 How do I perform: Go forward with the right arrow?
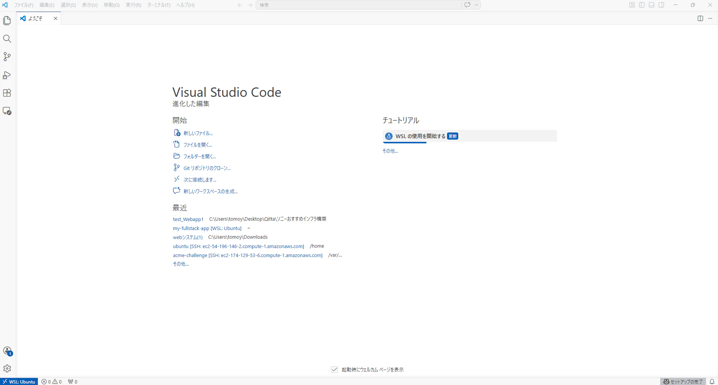(x=250, y=5)
